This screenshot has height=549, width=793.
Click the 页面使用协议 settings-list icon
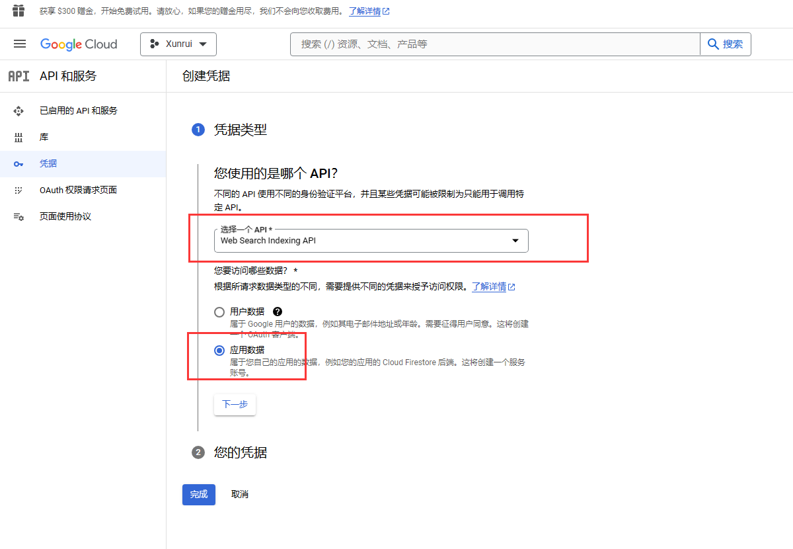(x=19, y=216)
